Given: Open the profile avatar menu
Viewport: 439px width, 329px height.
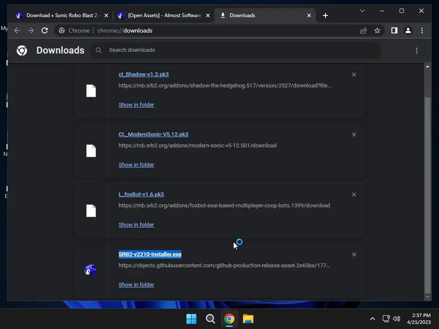Looking at the screenshot, I should (x=408, y=30).
